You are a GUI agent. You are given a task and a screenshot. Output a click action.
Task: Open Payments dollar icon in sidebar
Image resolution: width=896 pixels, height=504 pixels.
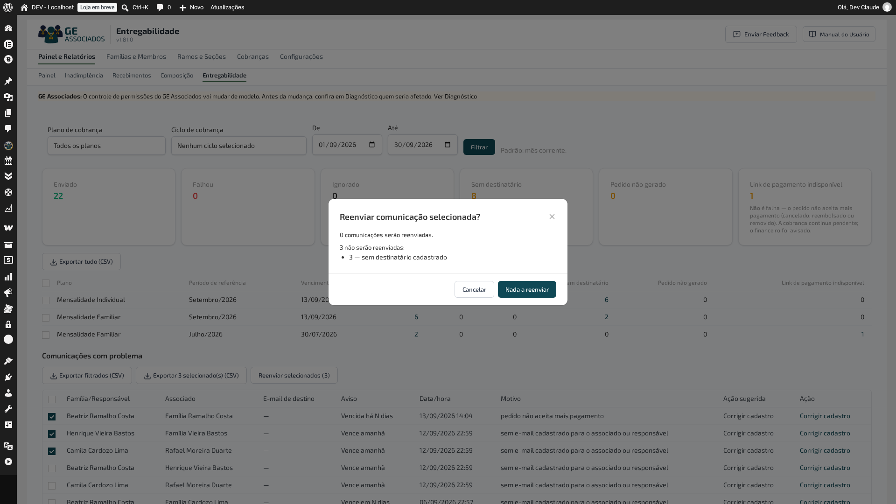[x=8, y=260]
